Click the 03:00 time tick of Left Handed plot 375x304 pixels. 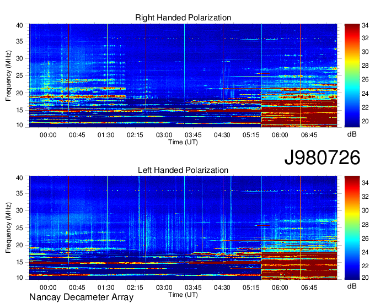(x=164, y=287)
